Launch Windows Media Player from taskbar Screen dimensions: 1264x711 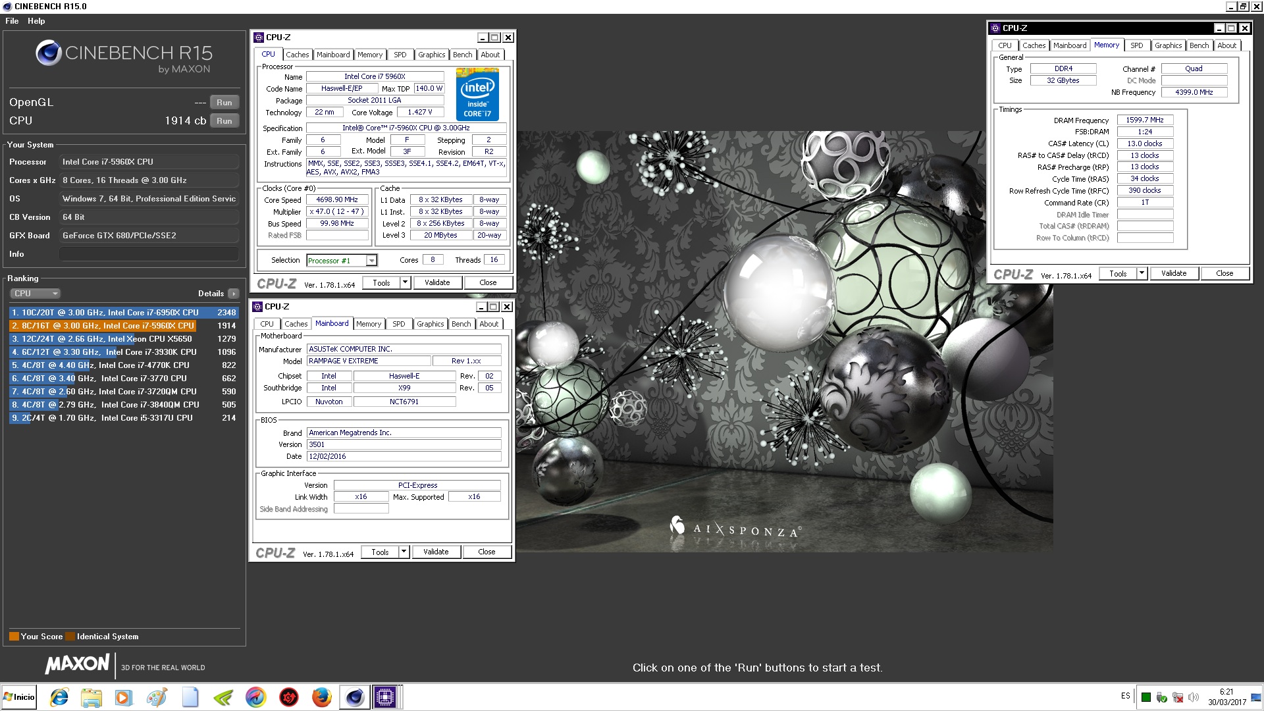coord(123,697)
